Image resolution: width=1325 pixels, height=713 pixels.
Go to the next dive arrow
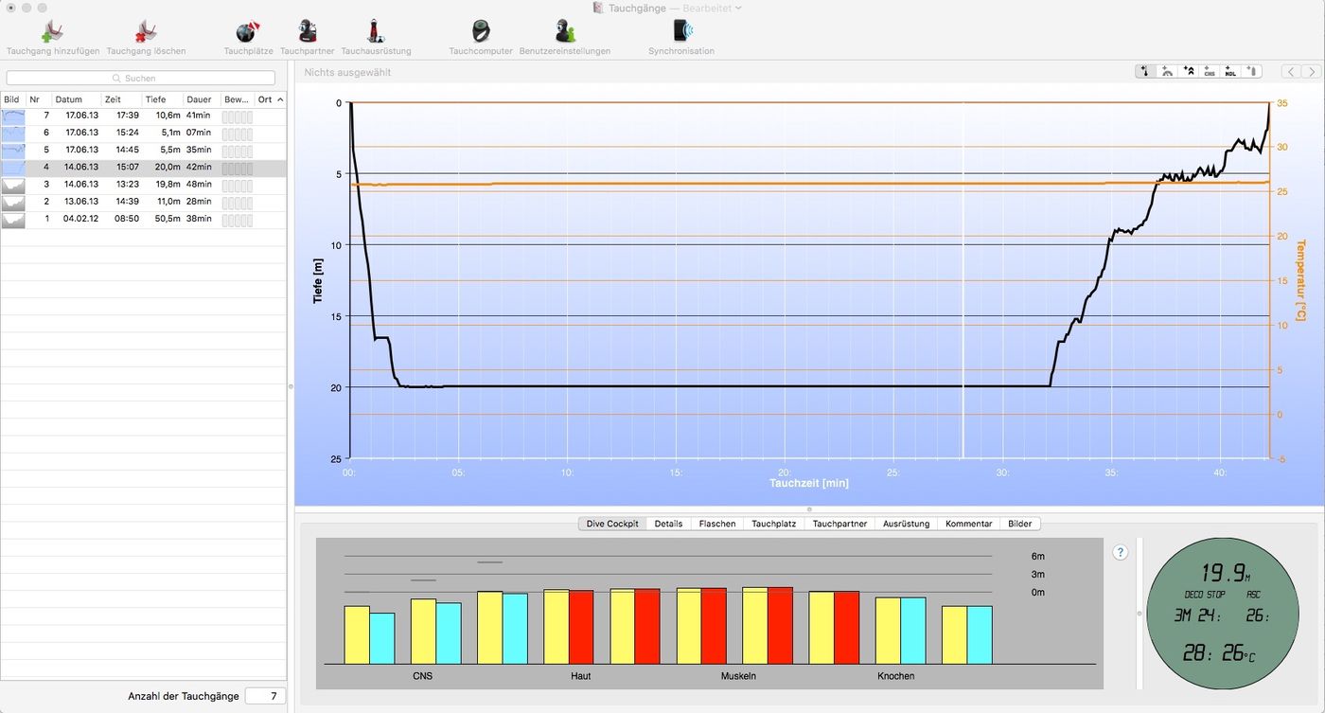(1311, 72)
